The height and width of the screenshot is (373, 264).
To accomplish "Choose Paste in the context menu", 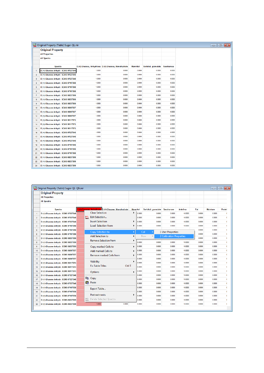I will tap(110, 282).
